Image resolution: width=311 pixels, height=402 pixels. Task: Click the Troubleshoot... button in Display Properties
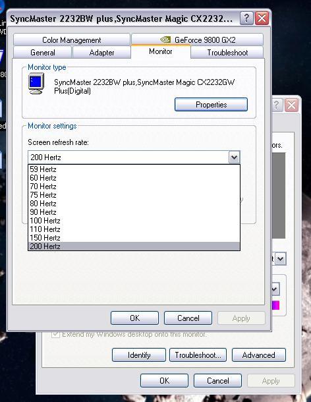198,355
